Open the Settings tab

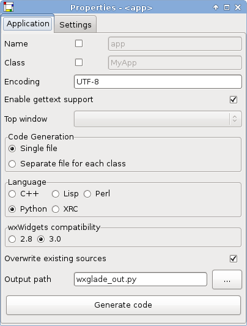tap(75, 24)
